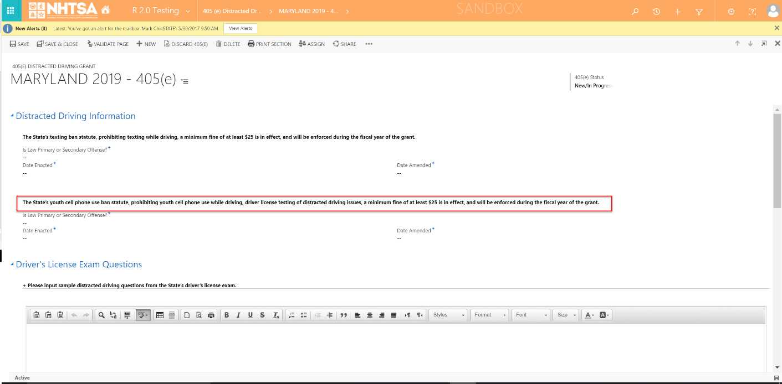
Task: Open recently viewed items history icon
Action: pyautogui.click(x=656, y=12)
